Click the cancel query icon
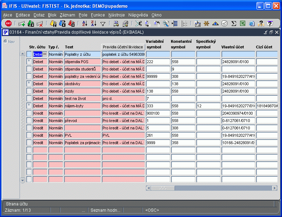This screenshot has width=282, height=217. click(71, 23)
